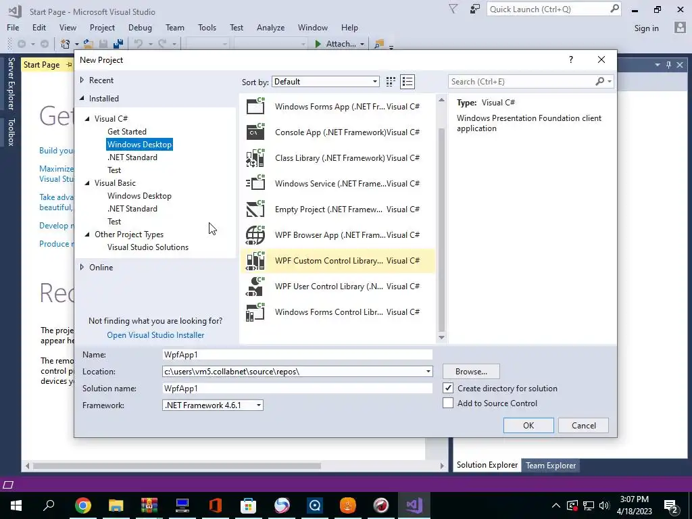
Task: Switch template view to medium list icons
Action: click(407, 82)
